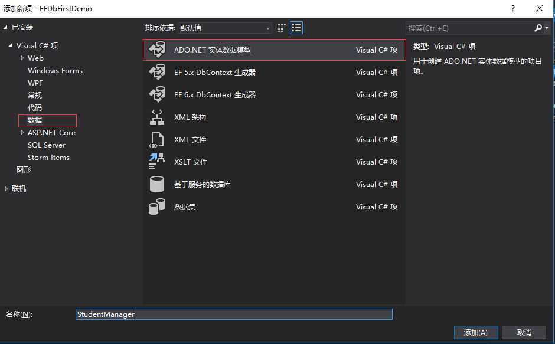
Task: Click the EF 5.x DbContext generator icon
Action: coord(157,72)
